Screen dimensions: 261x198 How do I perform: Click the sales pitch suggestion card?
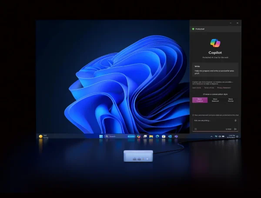(215, 69)
